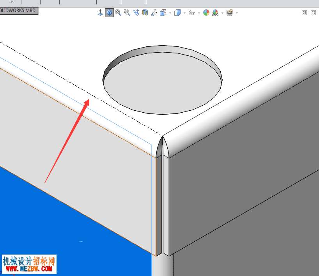The image size is (319, 276).
Task: Expand the View Orientation dropdown arrow
Action: pos(170,13)
